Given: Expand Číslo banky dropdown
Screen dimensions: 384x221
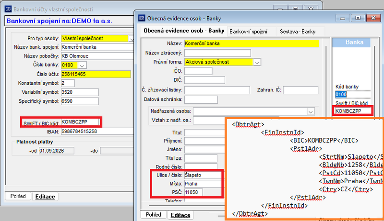Looking at the screenshot, I should 82,66.
